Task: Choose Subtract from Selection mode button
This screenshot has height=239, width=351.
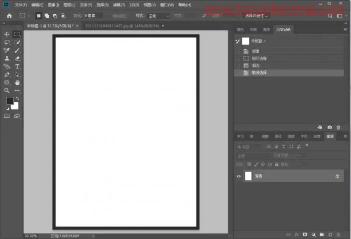Action: (55, 15)
